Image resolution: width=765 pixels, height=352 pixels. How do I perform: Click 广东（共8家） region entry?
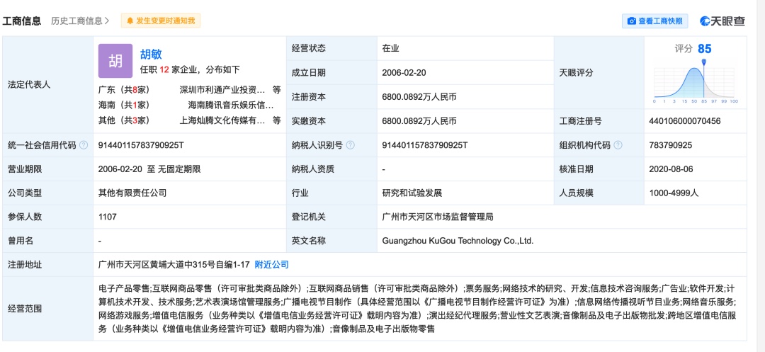click(x=124, y=90)
